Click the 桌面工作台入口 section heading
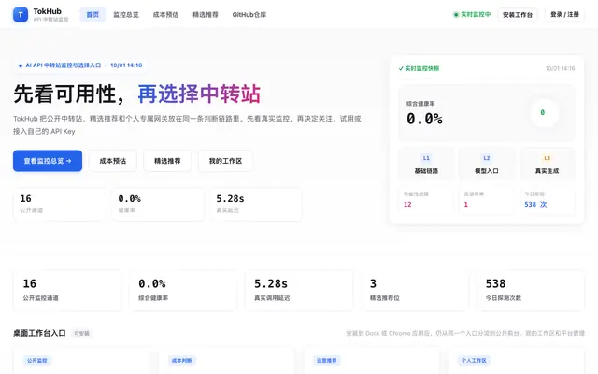 (39, 333)
